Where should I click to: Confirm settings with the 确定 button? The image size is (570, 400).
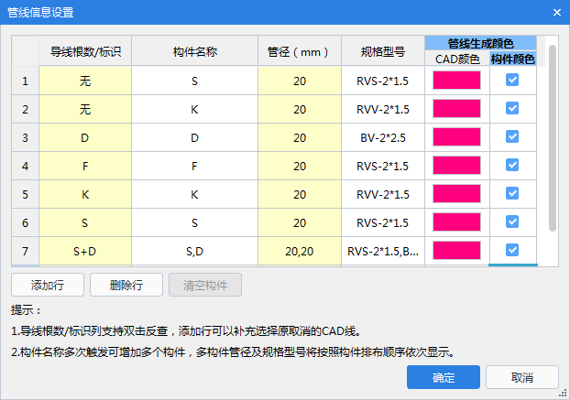pos(444,377)
